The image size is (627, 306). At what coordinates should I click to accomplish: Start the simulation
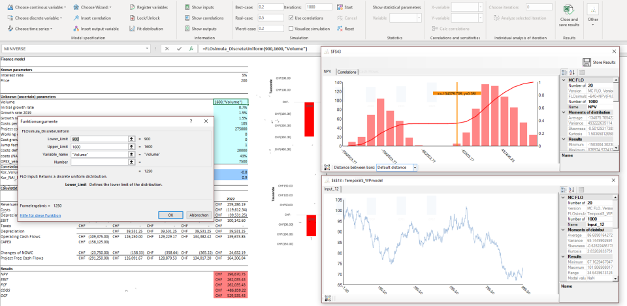pyautogui.click(x=344, y=7)
